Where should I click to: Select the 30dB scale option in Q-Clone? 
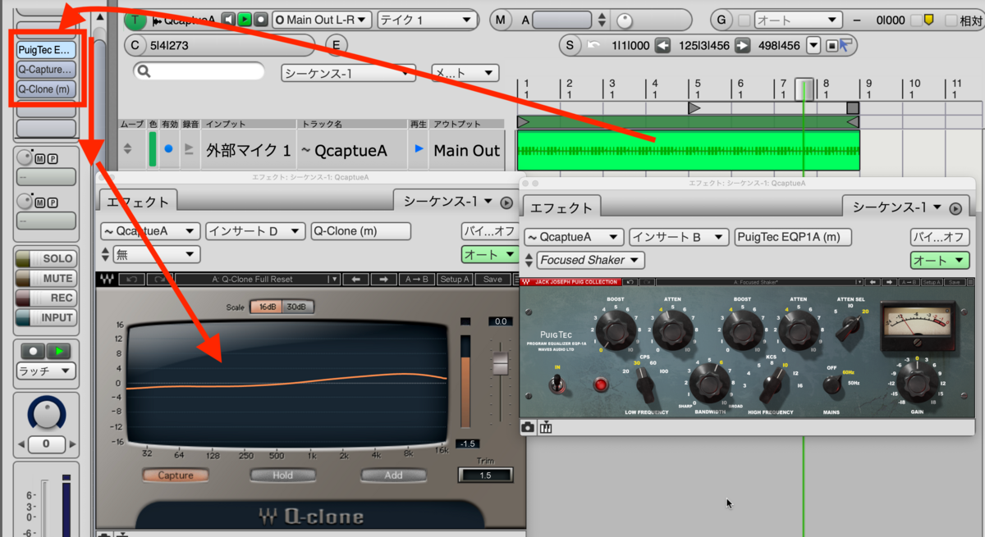coord(297,307)
